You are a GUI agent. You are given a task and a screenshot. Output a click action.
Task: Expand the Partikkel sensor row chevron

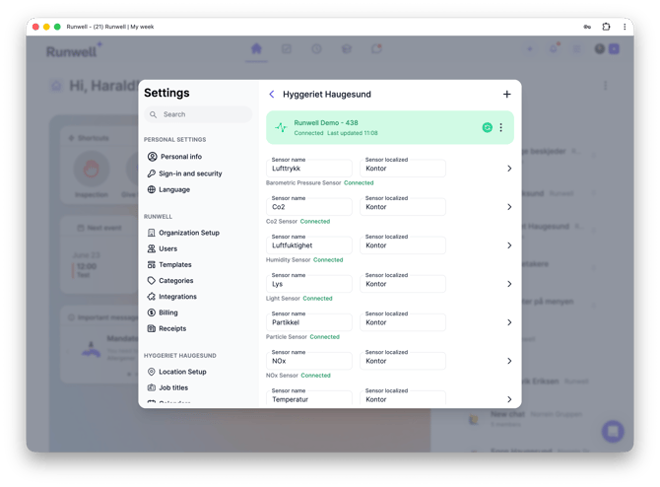pyautogui.click(x=509, y=322)
